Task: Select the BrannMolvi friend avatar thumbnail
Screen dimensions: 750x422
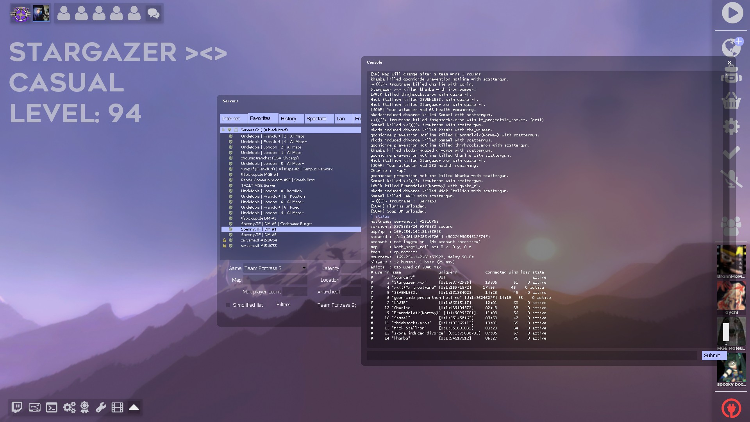Action: pyautogui.click(x=731, y=259)
